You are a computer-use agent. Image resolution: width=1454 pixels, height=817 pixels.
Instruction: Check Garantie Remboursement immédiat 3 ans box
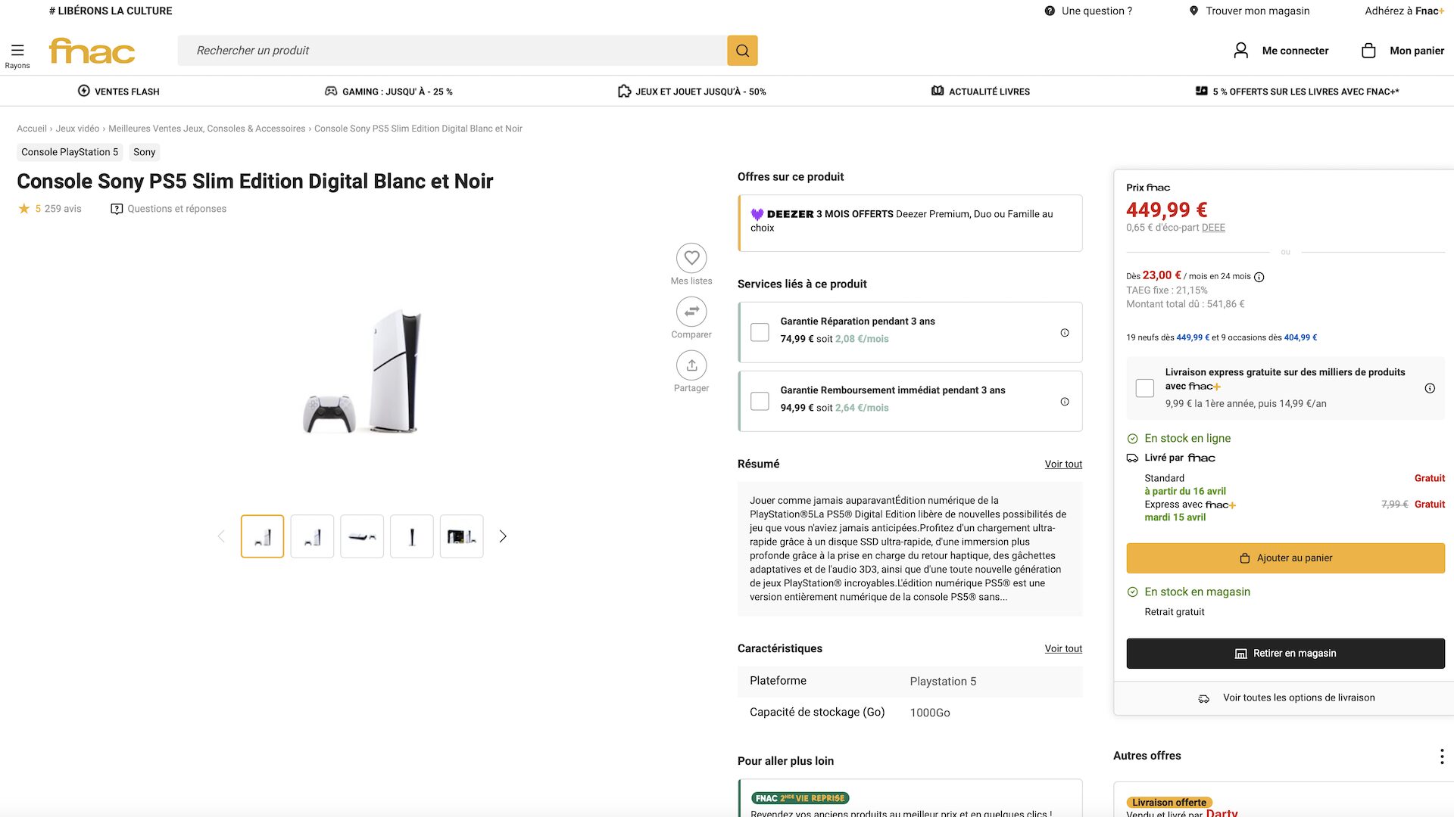pyautogui.click(x=760, y=401)
